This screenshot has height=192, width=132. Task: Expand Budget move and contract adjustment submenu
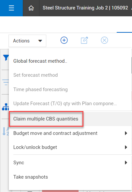pyautogui.click(x=126, y=133)
